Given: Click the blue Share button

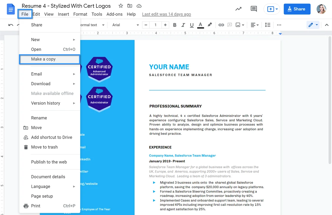Looking at the screenshot, I should point(297,9).
